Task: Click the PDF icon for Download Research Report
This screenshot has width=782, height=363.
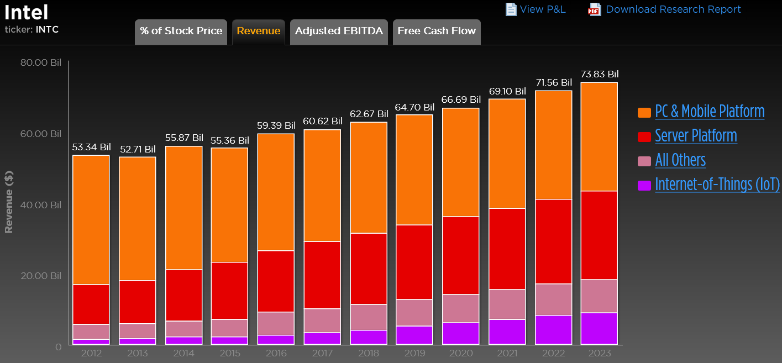Action: (x=594, y=9)
